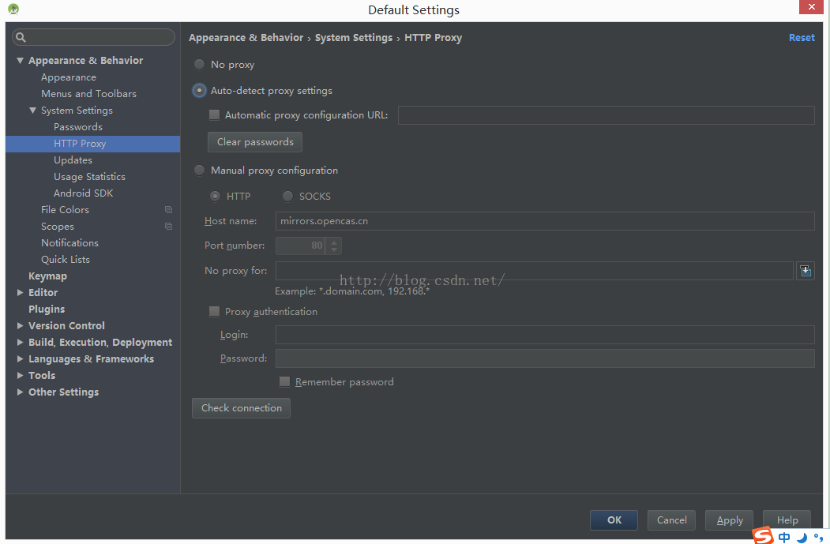Image resolution: width=830 pixels, height=544 pixels.
Task: Expand the Tools settings node
Action: (x=20, y=375)
